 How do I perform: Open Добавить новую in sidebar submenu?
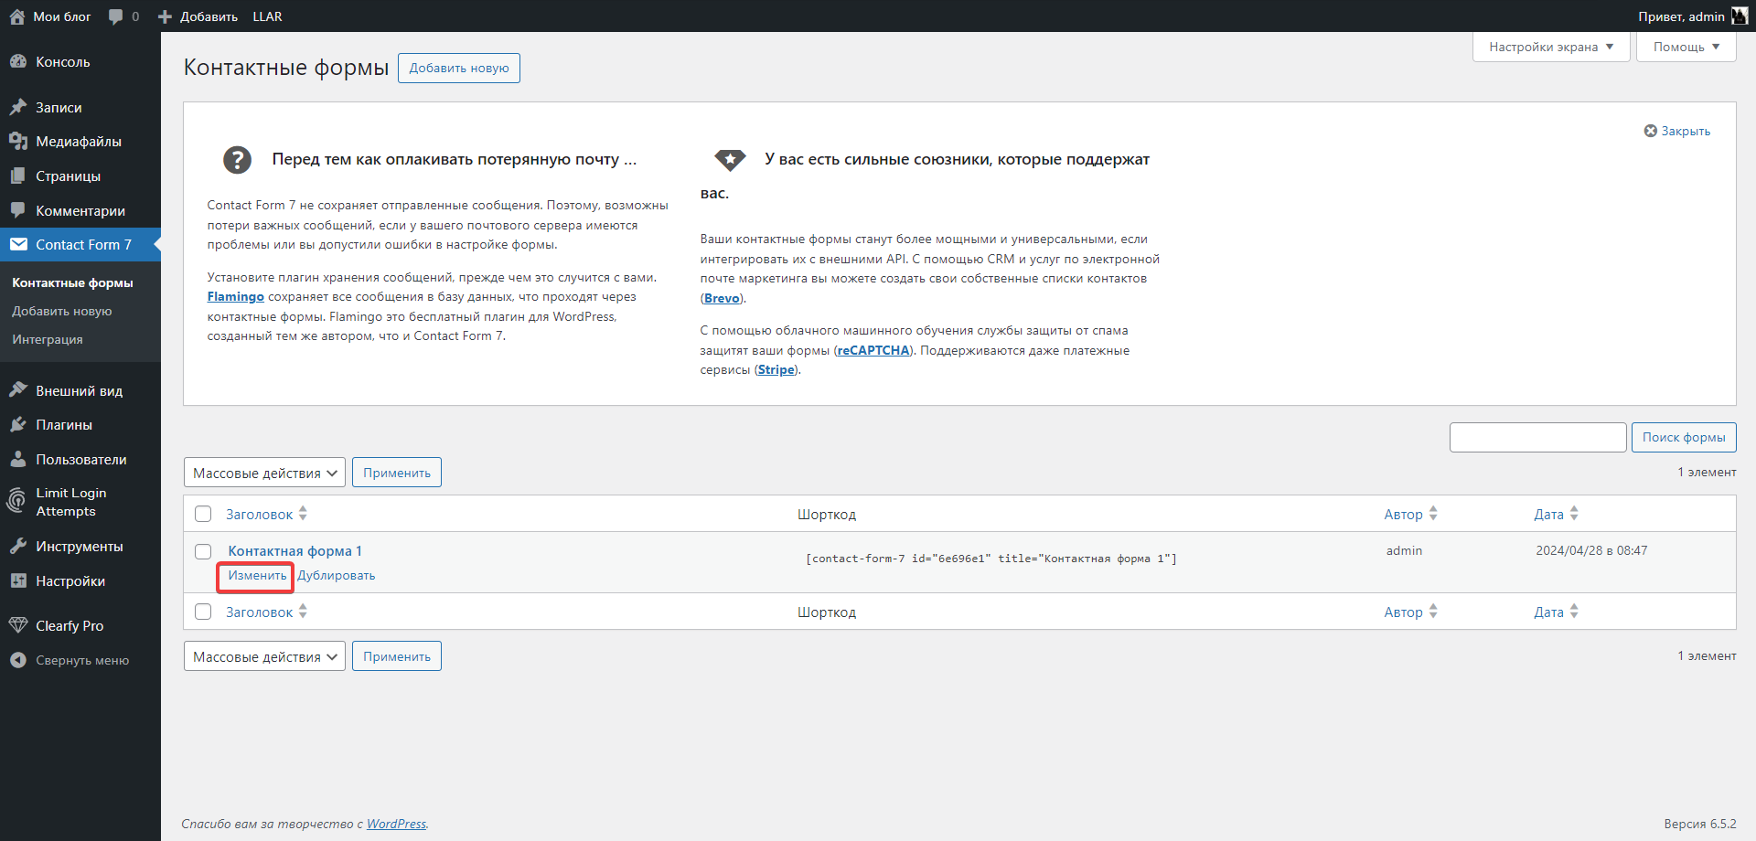point(62,311)
